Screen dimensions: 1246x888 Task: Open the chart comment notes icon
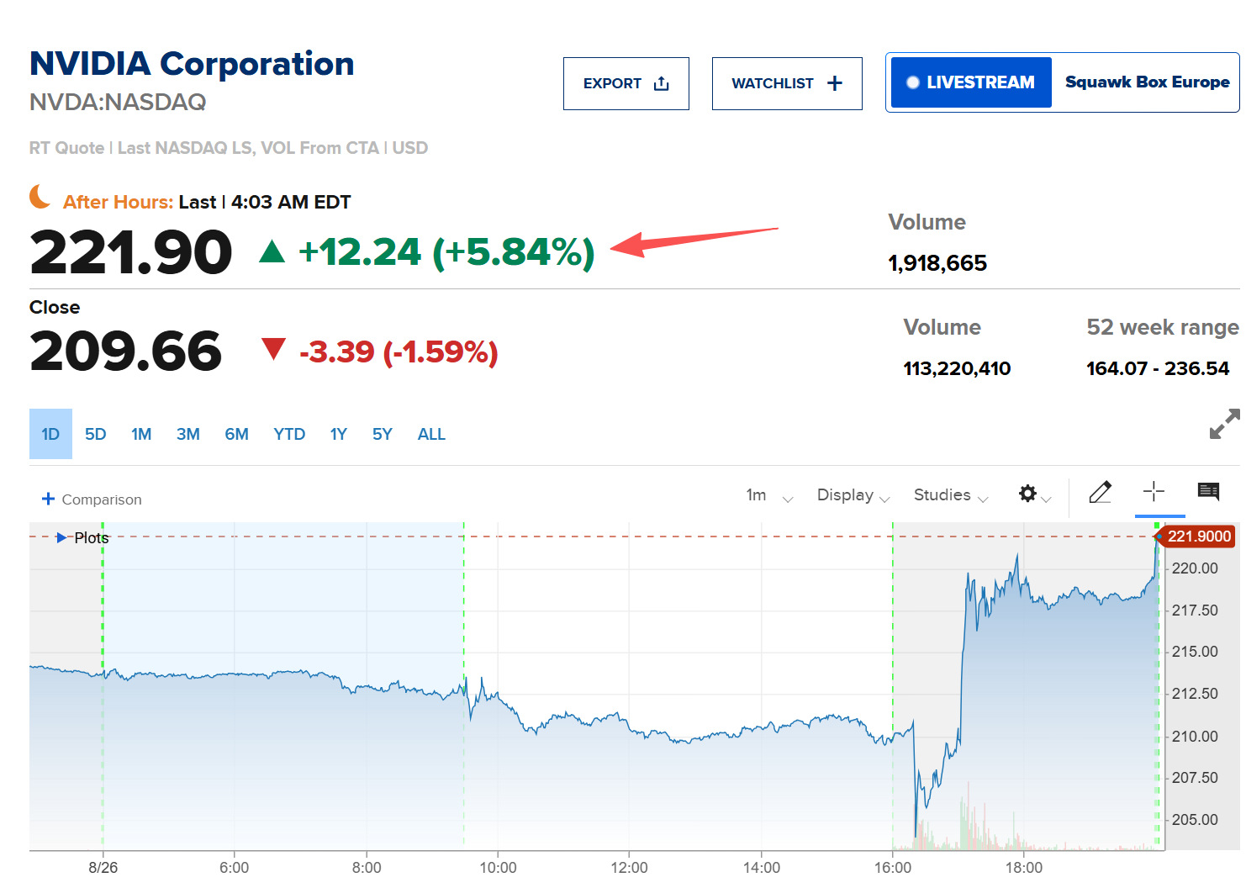(x=1208, y=491)
